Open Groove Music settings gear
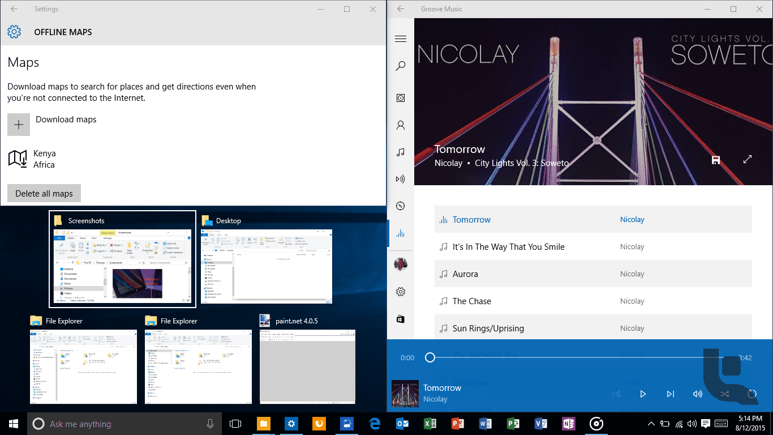The image size is (773, 435). point(401,291)
